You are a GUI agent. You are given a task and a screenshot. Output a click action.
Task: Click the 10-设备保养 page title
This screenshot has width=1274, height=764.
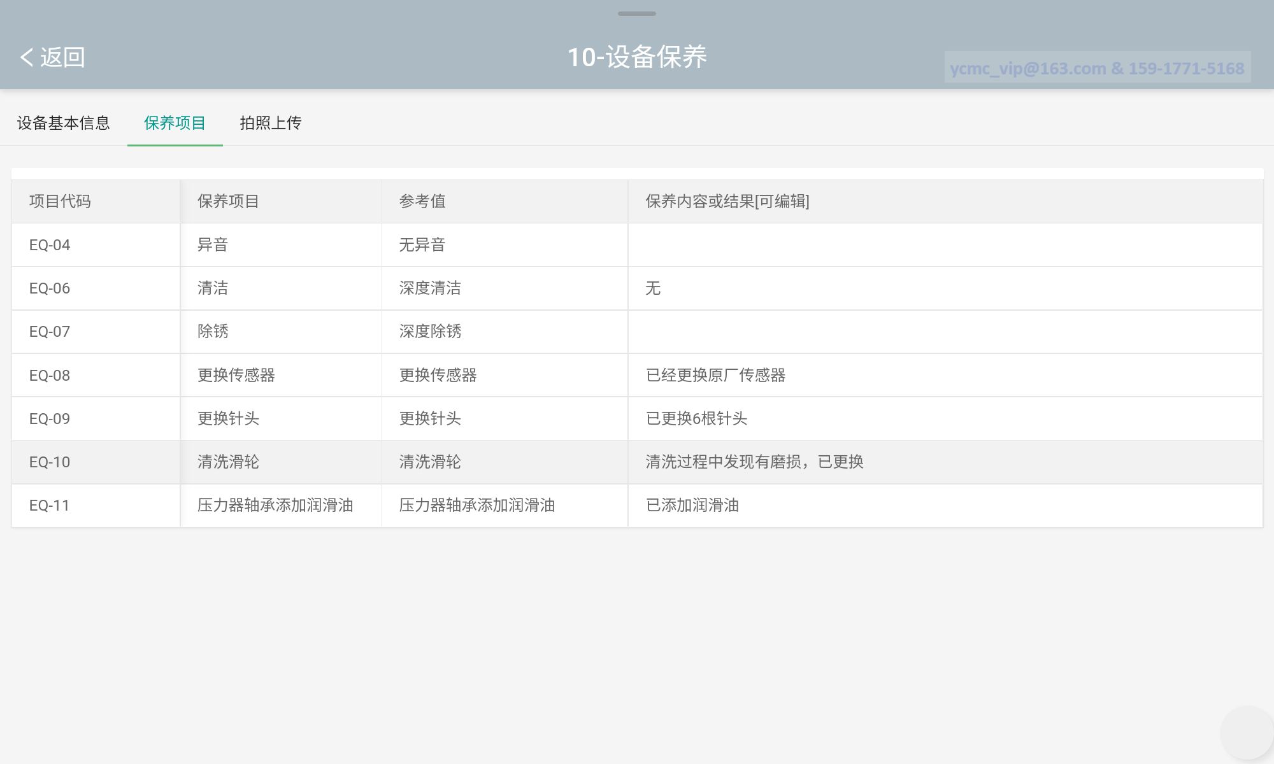tap(636, 57)
